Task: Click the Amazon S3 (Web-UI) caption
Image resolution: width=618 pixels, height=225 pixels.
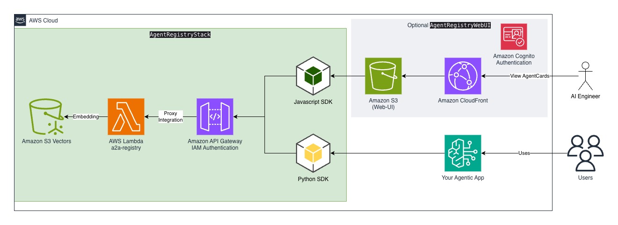Action: (x=383, y=104)
